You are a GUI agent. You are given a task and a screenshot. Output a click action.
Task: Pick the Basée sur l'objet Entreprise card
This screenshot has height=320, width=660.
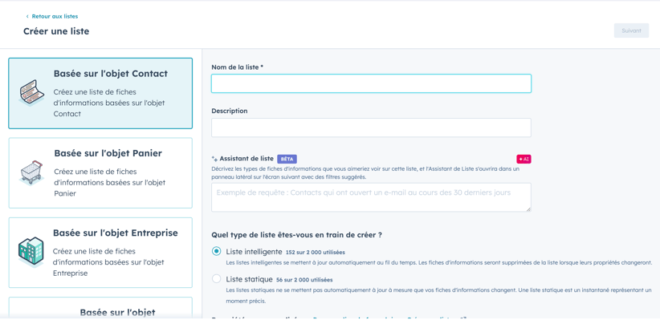(x=100, y=253)
